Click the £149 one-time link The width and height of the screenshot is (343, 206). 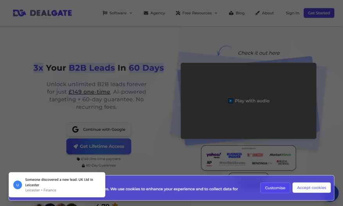pyautogui.click(x=89, y=92)
